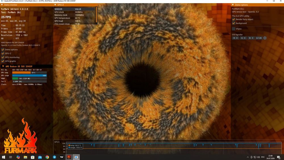
Task: Collapse the AMD Radeon RX 580 2048SP section
Action: point(3,66)
